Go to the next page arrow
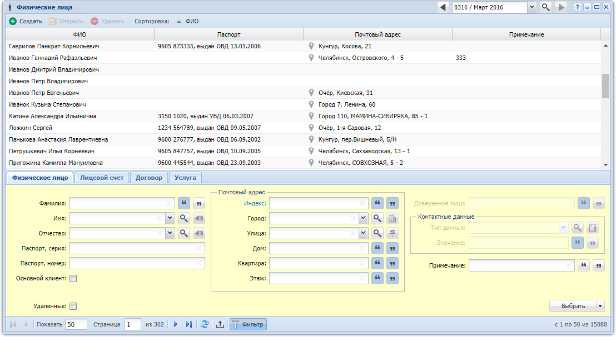 [176, 324]
